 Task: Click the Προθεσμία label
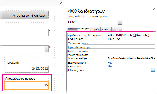coord(12,62)
